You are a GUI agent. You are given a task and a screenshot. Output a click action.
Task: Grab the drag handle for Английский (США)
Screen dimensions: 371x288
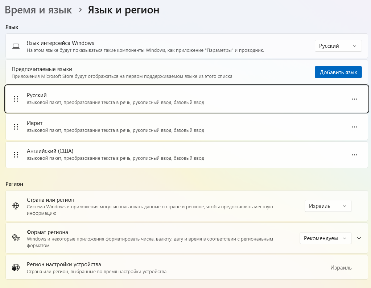(x=16, y=155)
